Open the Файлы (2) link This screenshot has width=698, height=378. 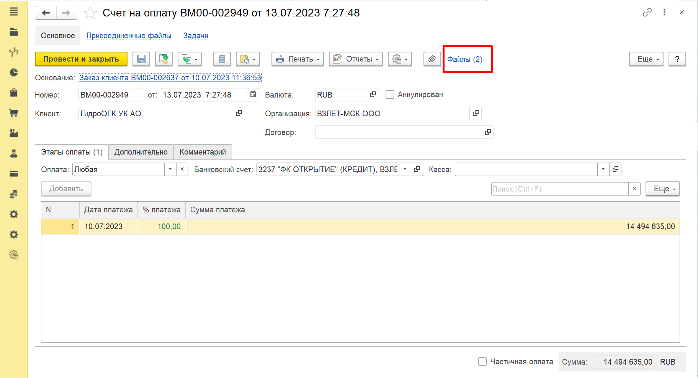click(465, 59)
